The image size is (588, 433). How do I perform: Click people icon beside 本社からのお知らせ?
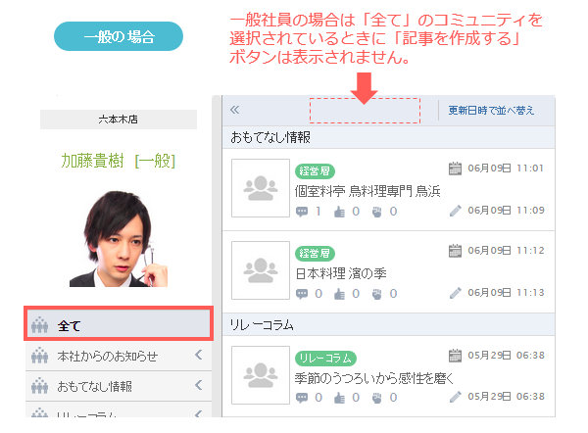[x=40, y=356]
